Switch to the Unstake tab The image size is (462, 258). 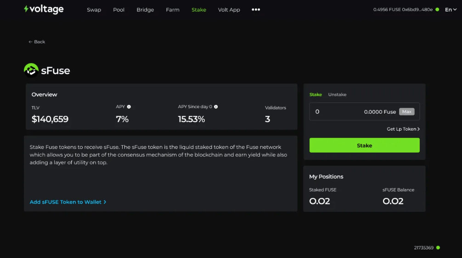click(x=338, y=94)
